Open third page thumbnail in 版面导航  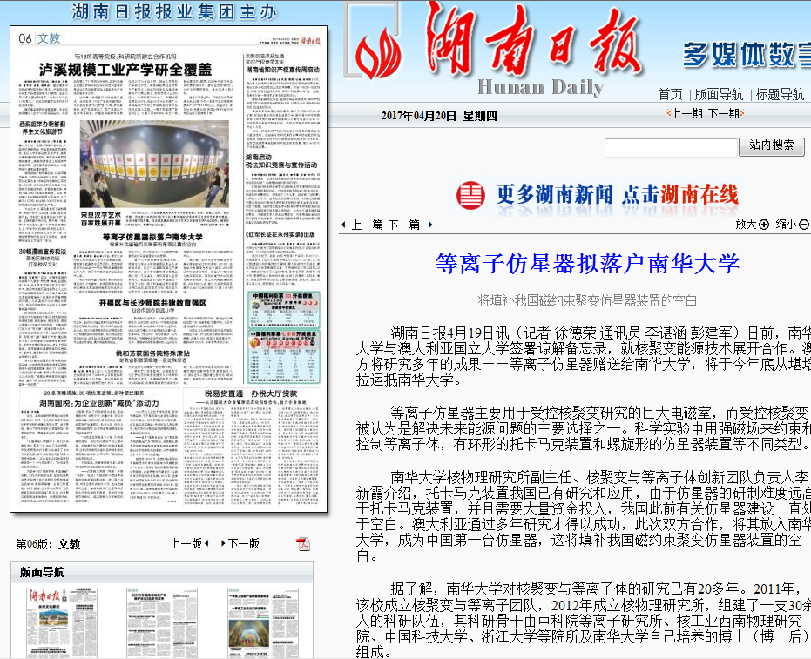click(263, 622)
